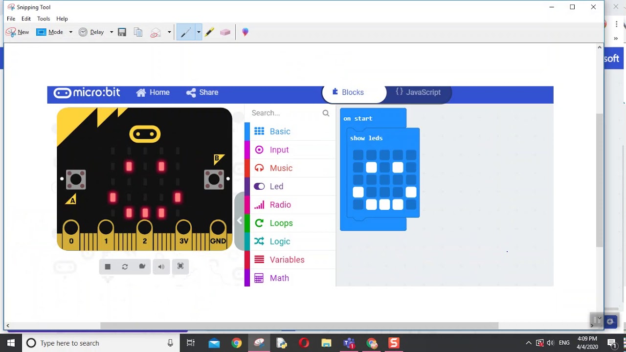This screenshot has width=626, height=352.
Task: Click the Share button
Action: (202, 92)
